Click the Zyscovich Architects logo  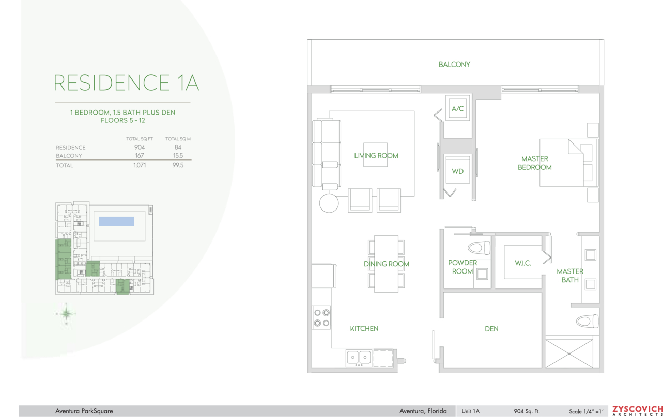pos(637,411)
